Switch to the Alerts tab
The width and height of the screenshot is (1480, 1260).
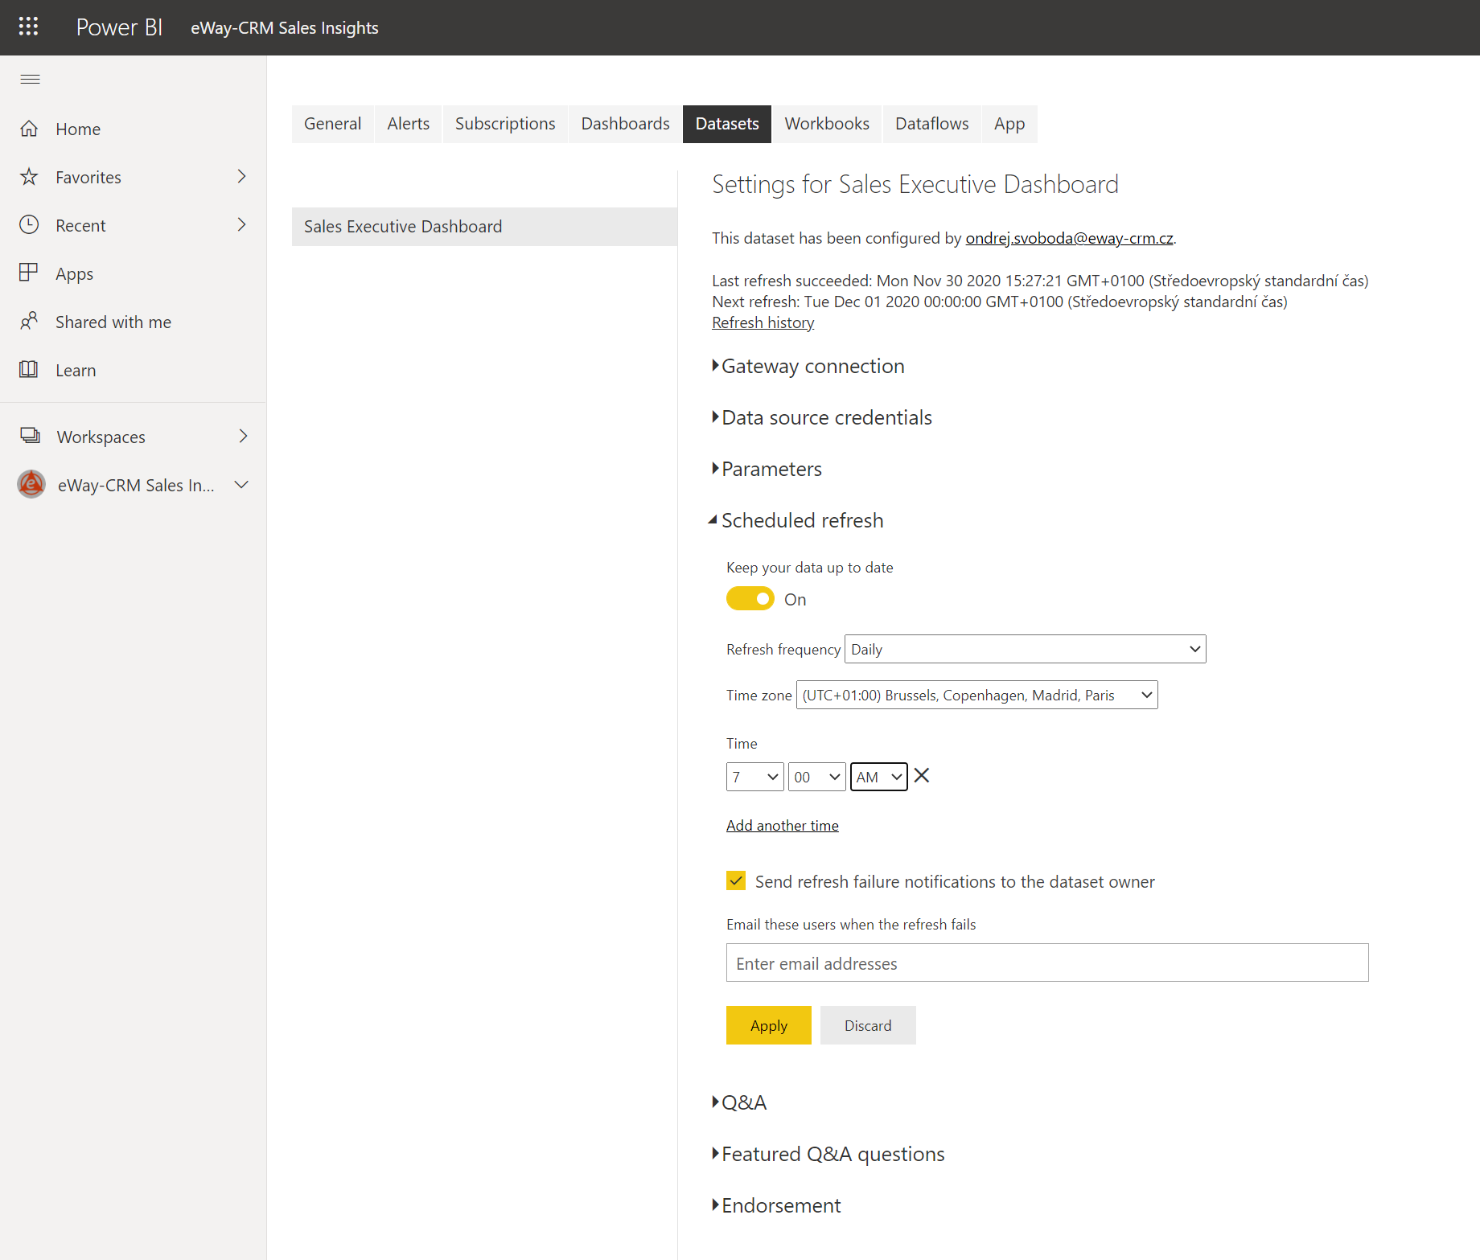click(409, 124)
